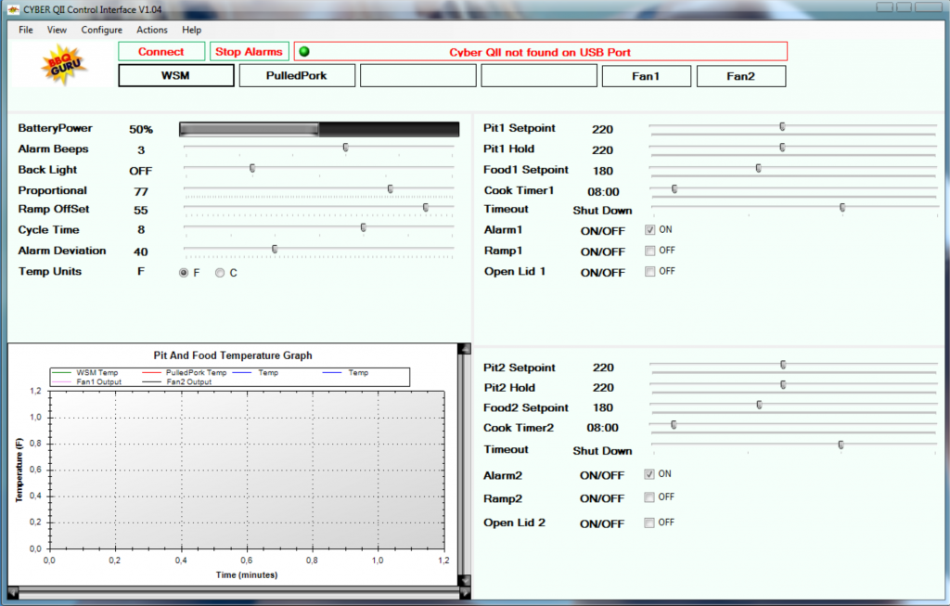
Task: Toggle the Open Lid 2 checkbox
Action: click(649, 522)
